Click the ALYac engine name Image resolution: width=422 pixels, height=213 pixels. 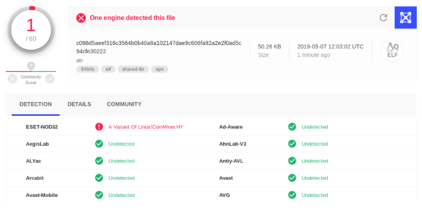33,161
